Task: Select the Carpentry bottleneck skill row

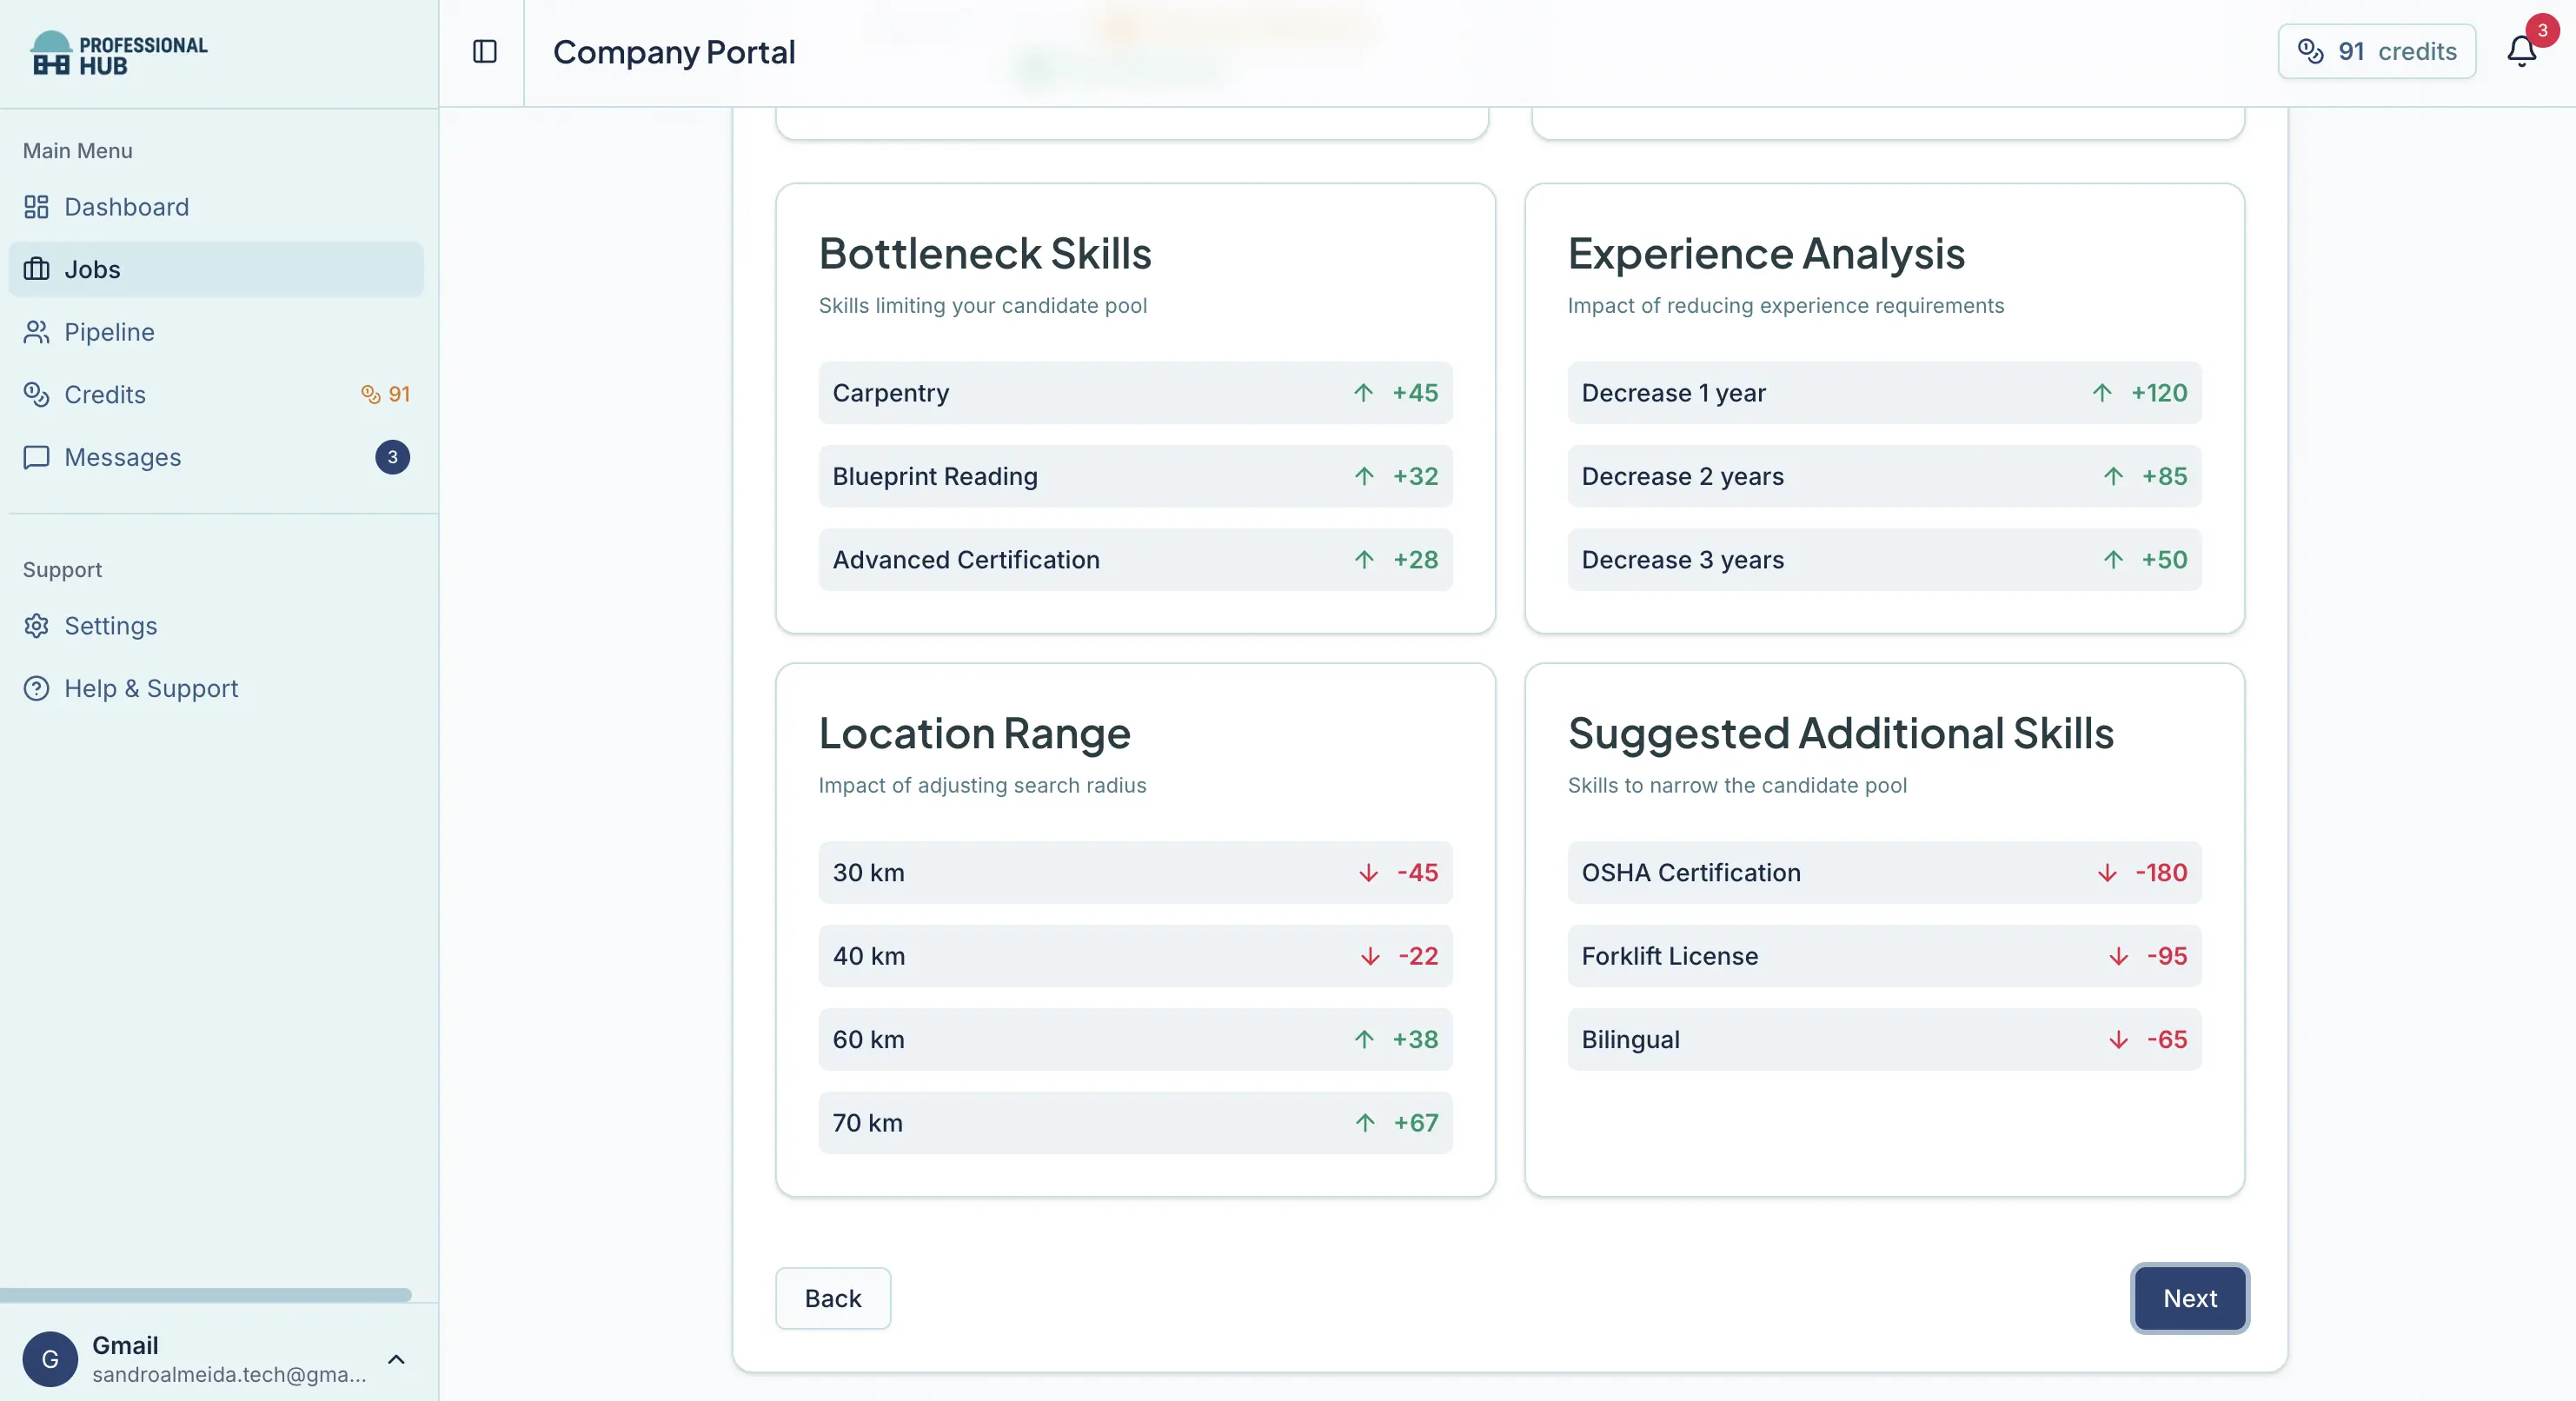Action: pos(1134,393)
